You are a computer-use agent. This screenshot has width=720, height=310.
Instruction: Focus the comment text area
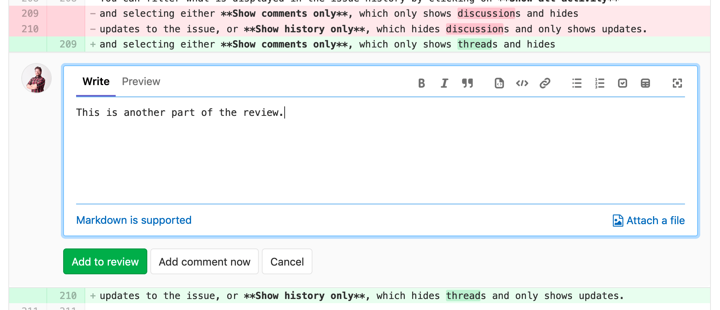coord(380,152)
